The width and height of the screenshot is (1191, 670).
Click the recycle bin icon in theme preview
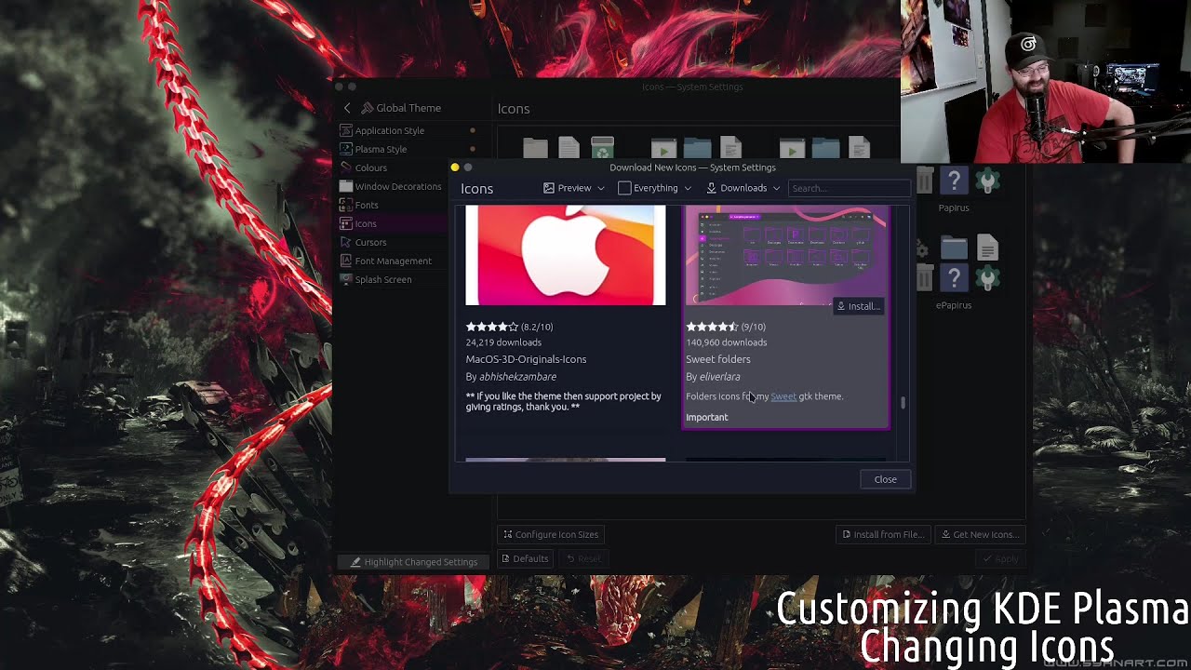(x=602, y=147)
